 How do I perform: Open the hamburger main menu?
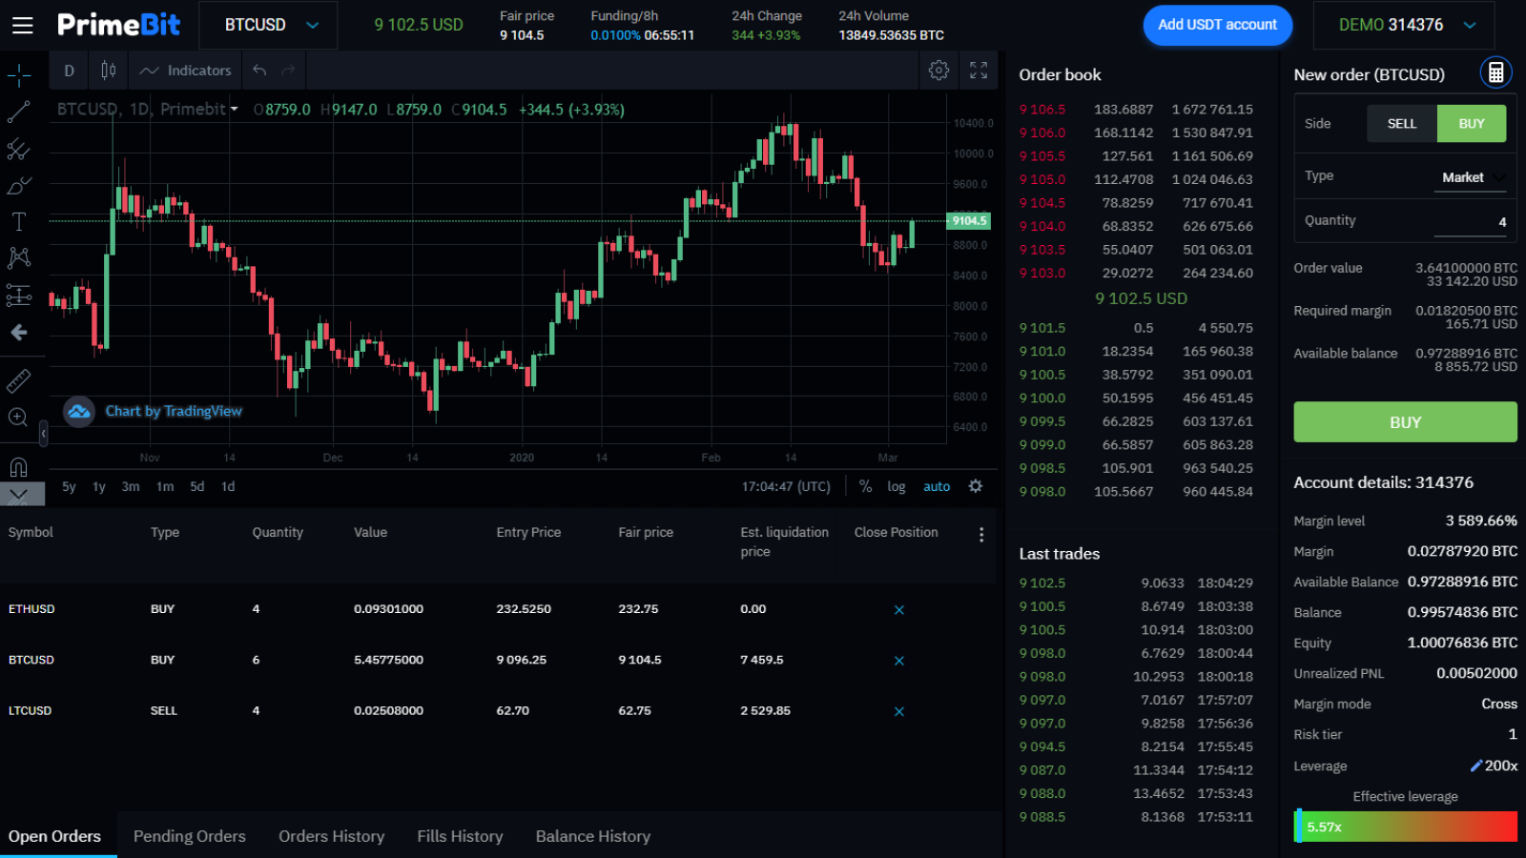pos(22,26)
